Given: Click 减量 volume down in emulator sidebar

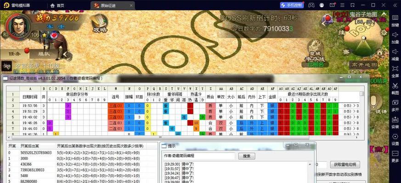Looking at the screenshot, I should [x=395, y=54].
